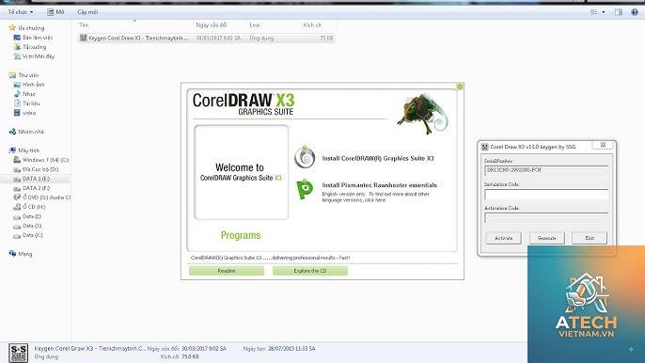Open video library in sidebar
This screenshot has height=363, width=645.
click(x=24, y=113)
